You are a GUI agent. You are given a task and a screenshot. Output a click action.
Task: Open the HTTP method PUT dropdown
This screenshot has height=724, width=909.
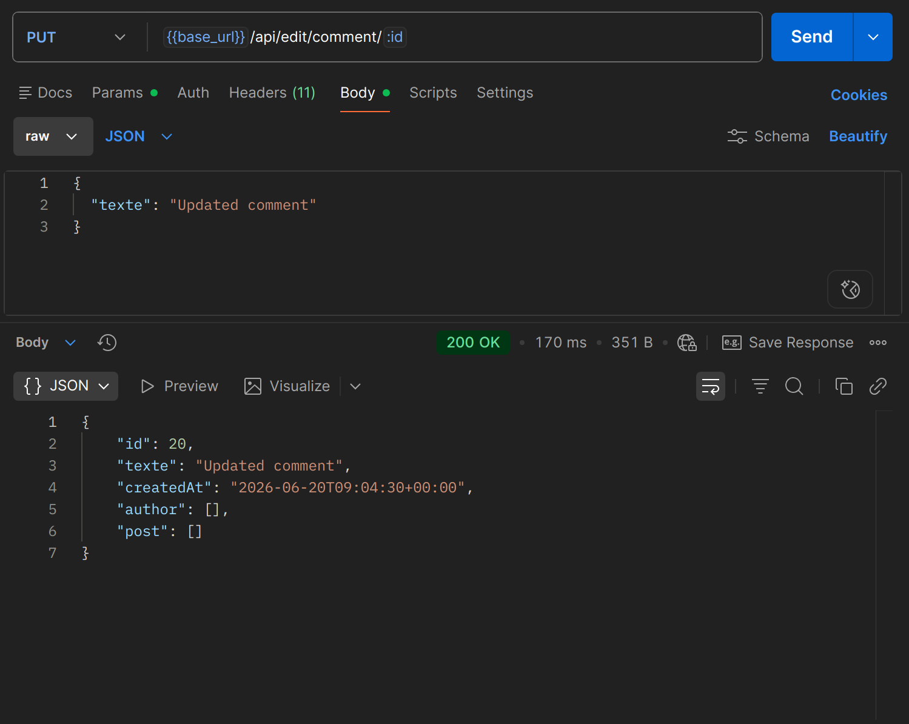point(76,37)
